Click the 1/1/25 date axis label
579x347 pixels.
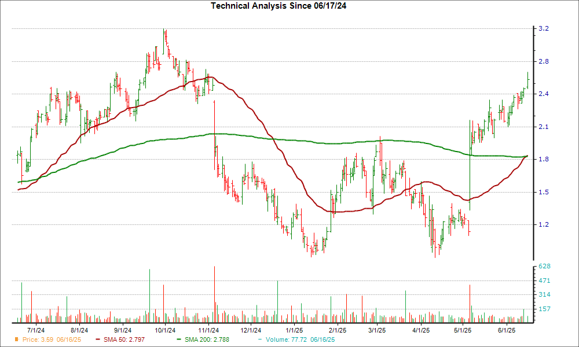294,330
